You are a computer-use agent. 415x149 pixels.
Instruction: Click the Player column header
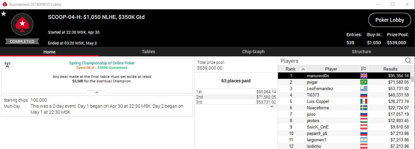(331, 69)
